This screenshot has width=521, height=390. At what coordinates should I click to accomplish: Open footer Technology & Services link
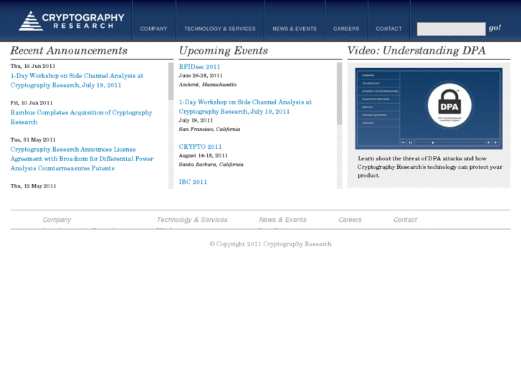[x=192, y=220]
